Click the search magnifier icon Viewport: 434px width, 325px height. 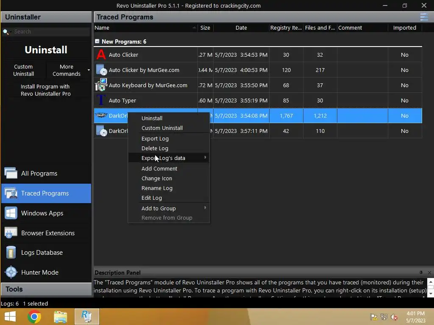tap(6, 31)
